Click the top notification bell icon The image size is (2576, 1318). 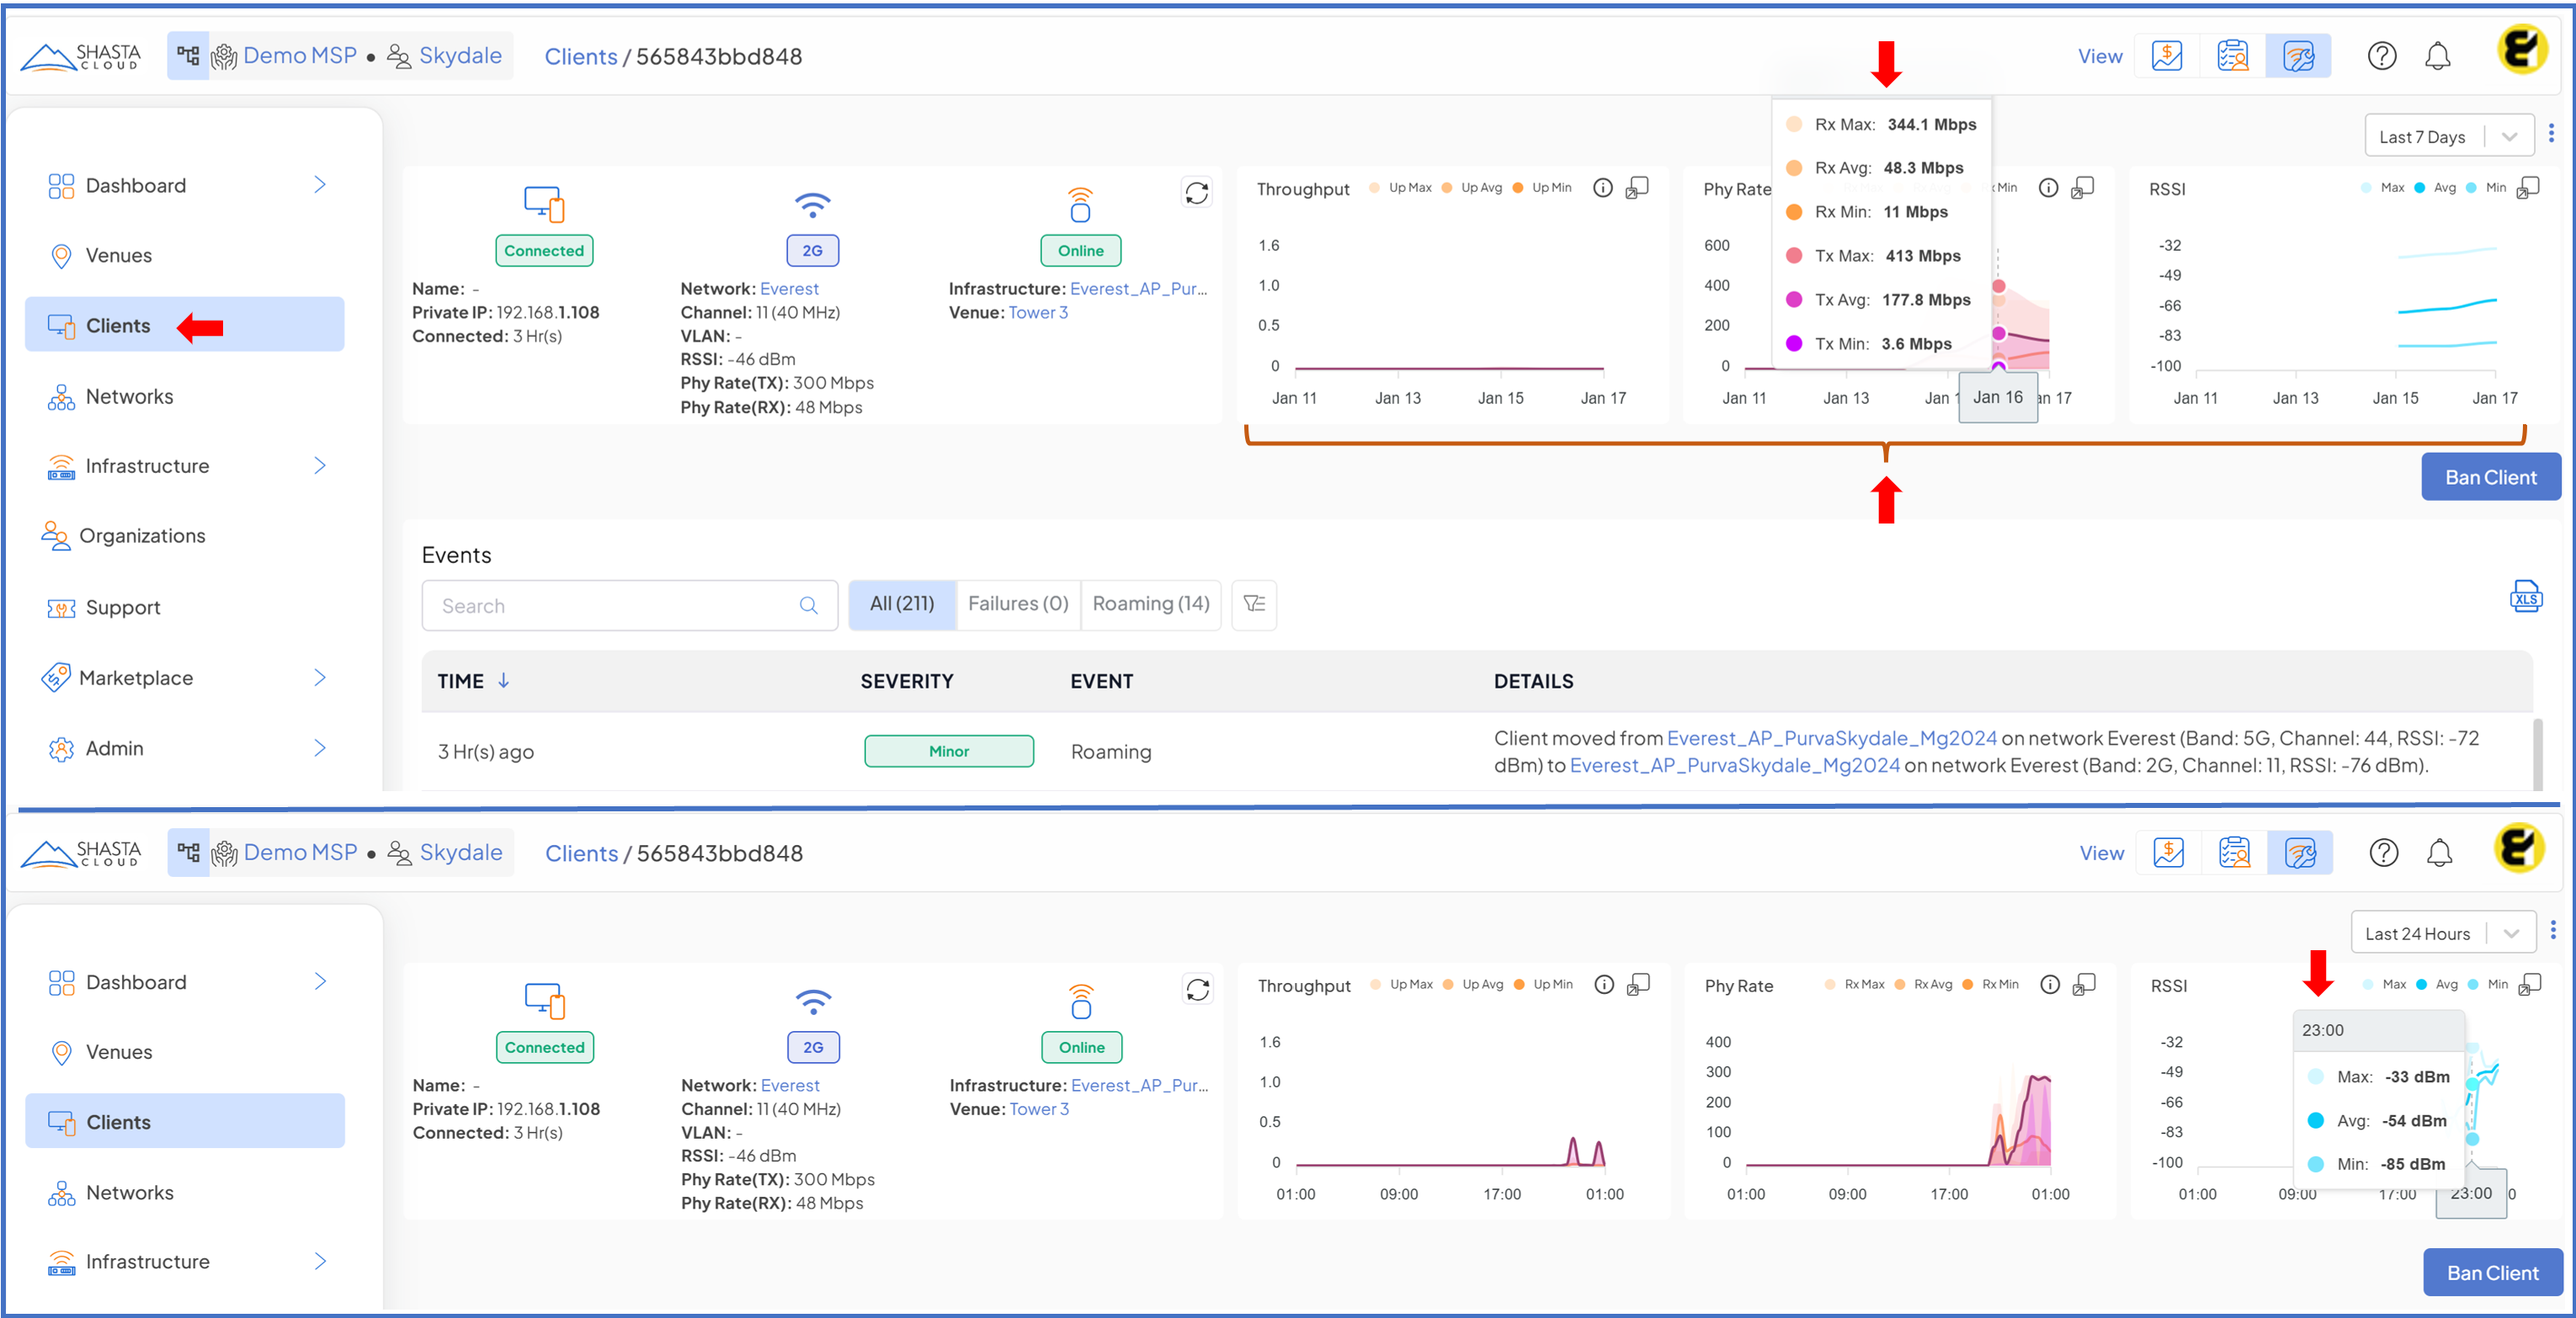pyautogui.click(x=2437, y=57)
